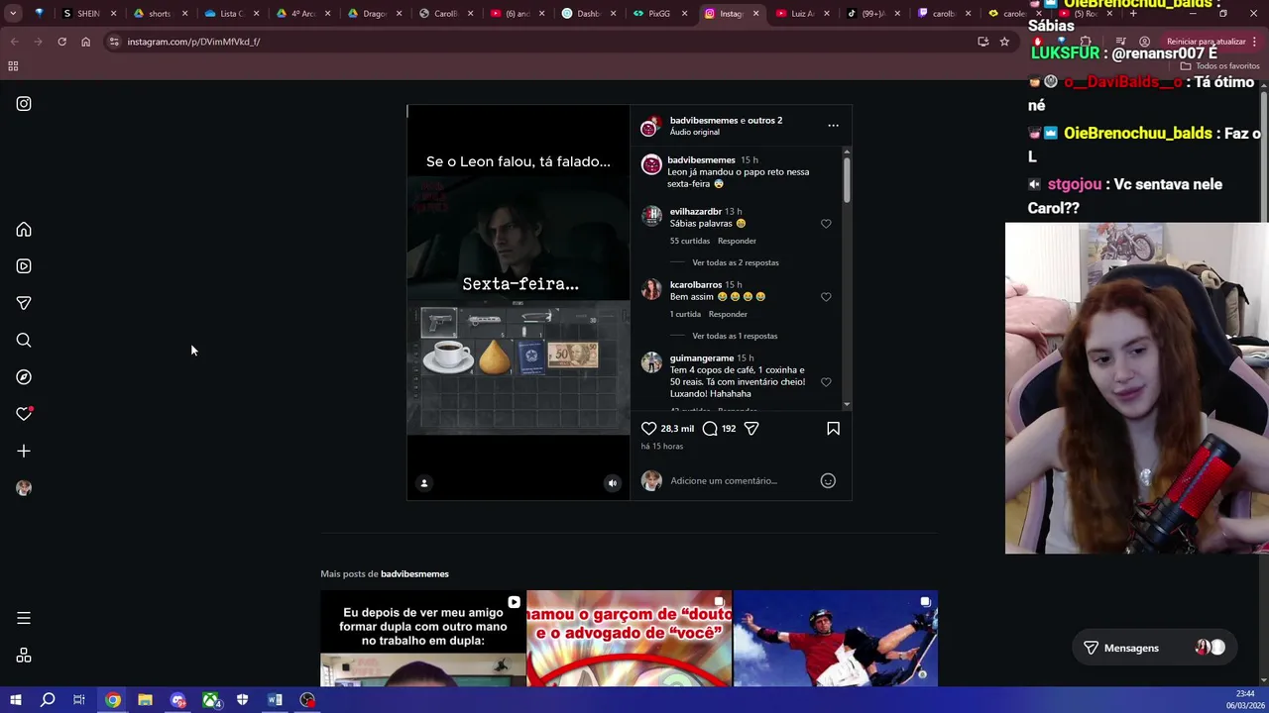Reply to evilhazardbr's comment
The width and height of the screenshot is (1269, 713).
737,241
